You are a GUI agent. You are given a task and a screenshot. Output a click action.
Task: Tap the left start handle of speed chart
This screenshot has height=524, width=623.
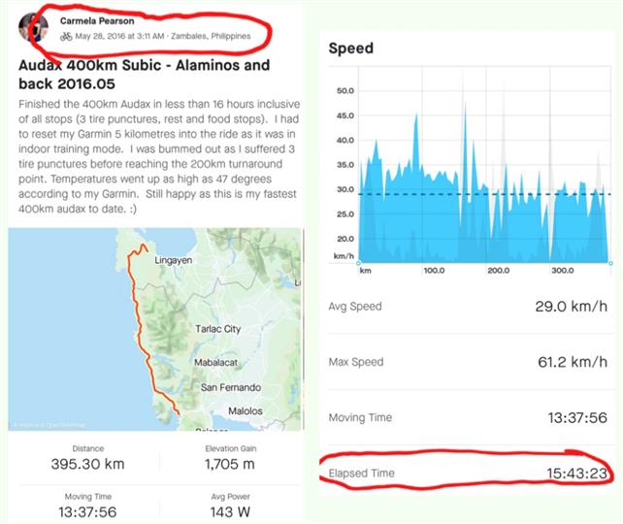(x=358, y=263)
